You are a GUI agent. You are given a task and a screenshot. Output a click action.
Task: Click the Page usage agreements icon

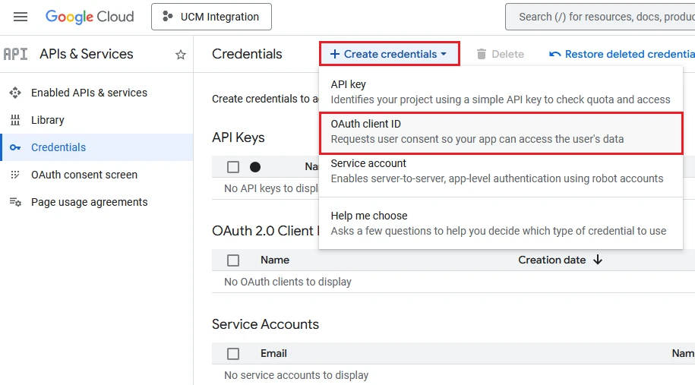pyautogui.click(x=15, y=202)
